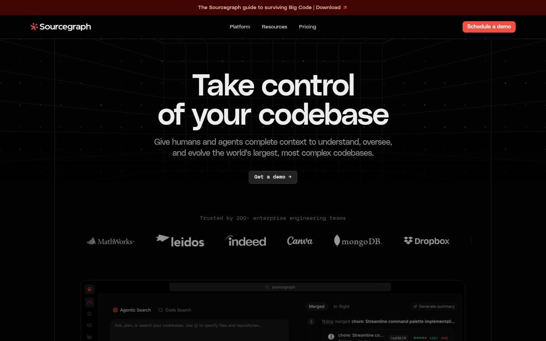Click the Trusted by 200+ enterprise text

273,218
